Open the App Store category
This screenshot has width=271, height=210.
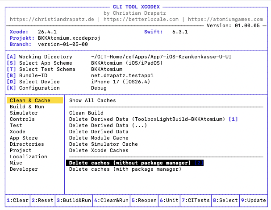(x=24, y=138)
